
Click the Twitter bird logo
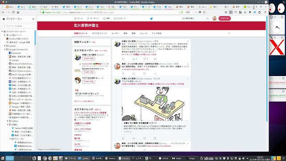click(x=151, y=18)
